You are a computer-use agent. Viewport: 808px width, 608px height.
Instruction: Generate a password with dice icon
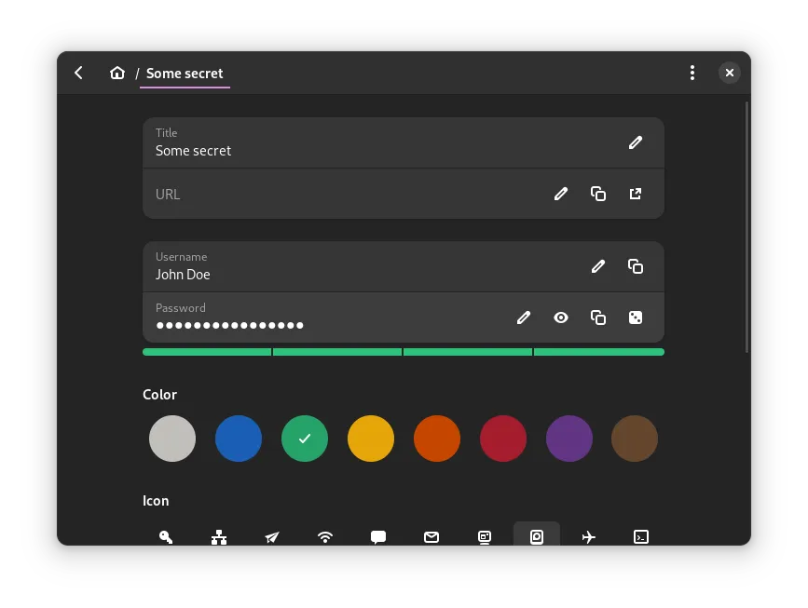tap(636, 318)
